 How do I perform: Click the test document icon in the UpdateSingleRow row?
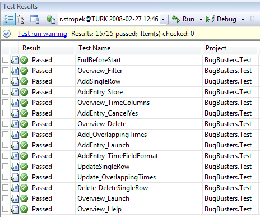(15, 167)
